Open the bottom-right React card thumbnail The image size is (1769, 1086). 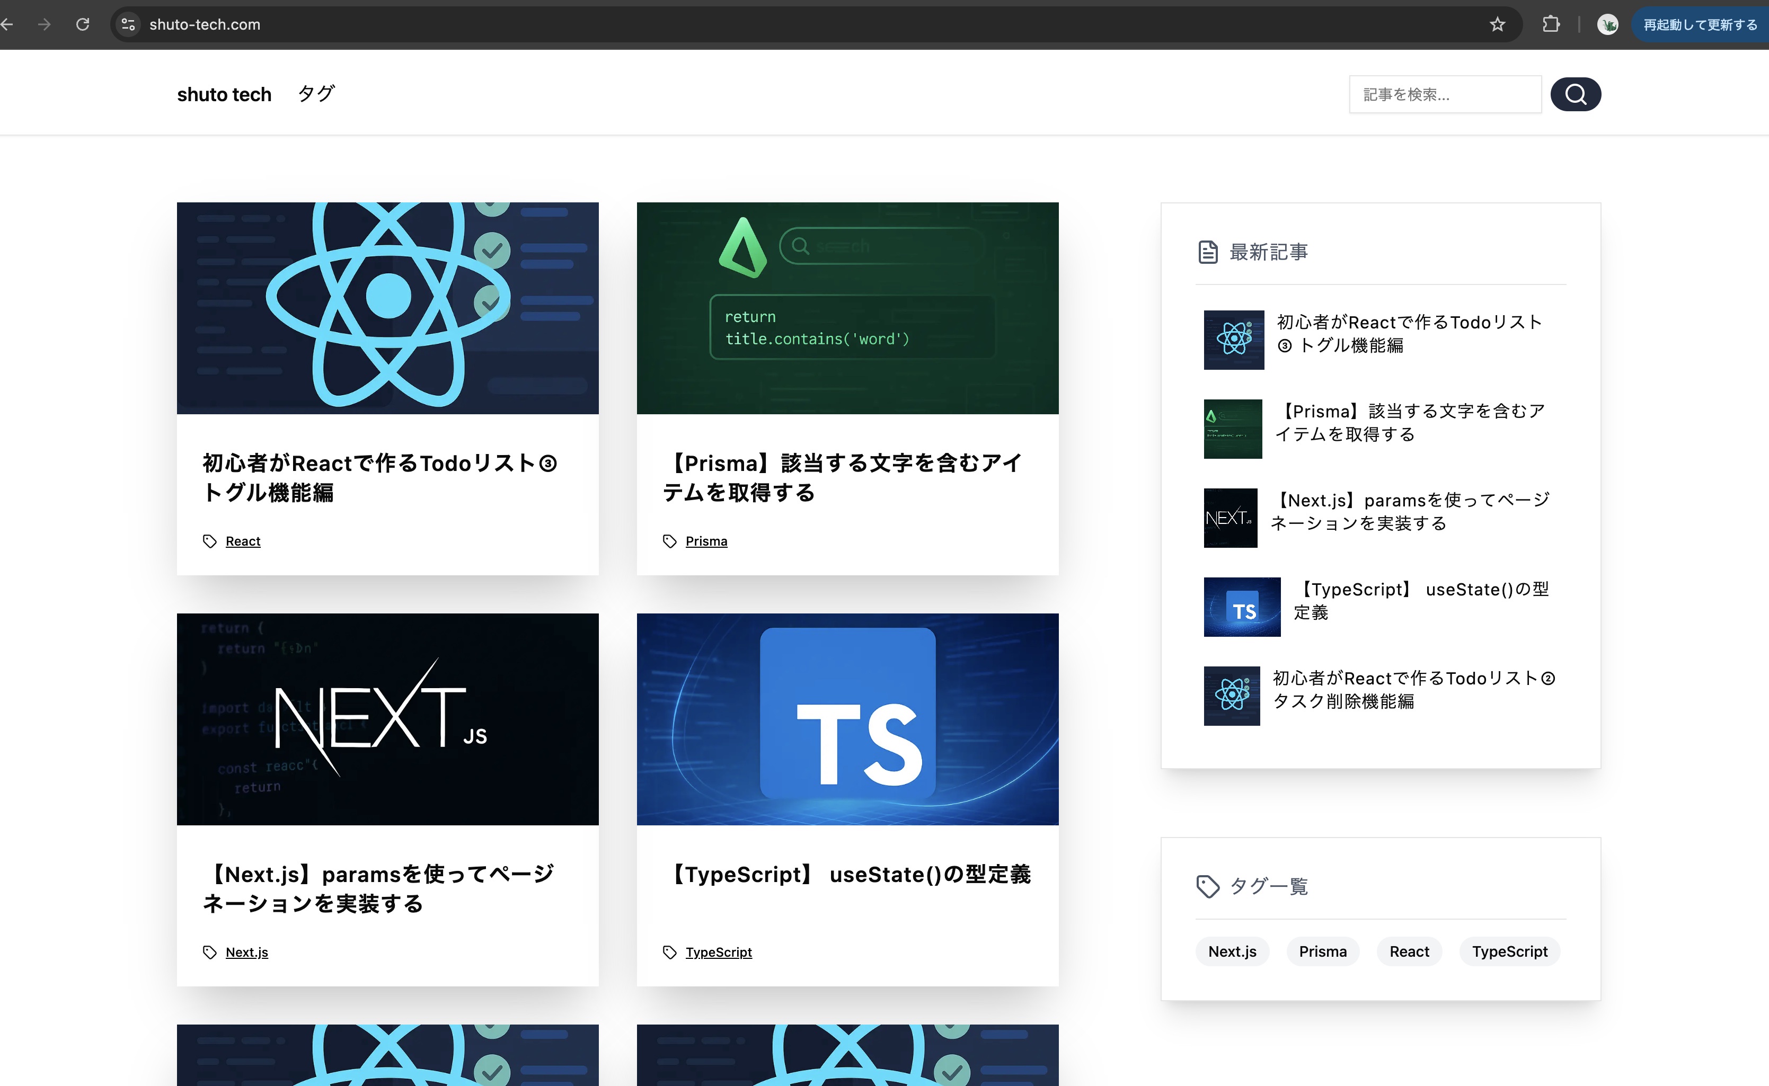tap(847, 1055)
